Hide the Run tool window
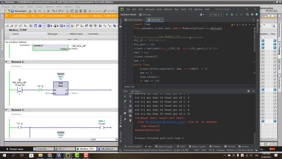This screenshot has width=282, height=159. pyautogui.click(x=253, y=91)
